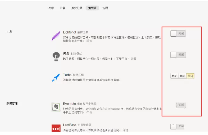208x135 pixels.
Task: Click the 关灯 light bulb icon
Action: (x=56, y=57)
